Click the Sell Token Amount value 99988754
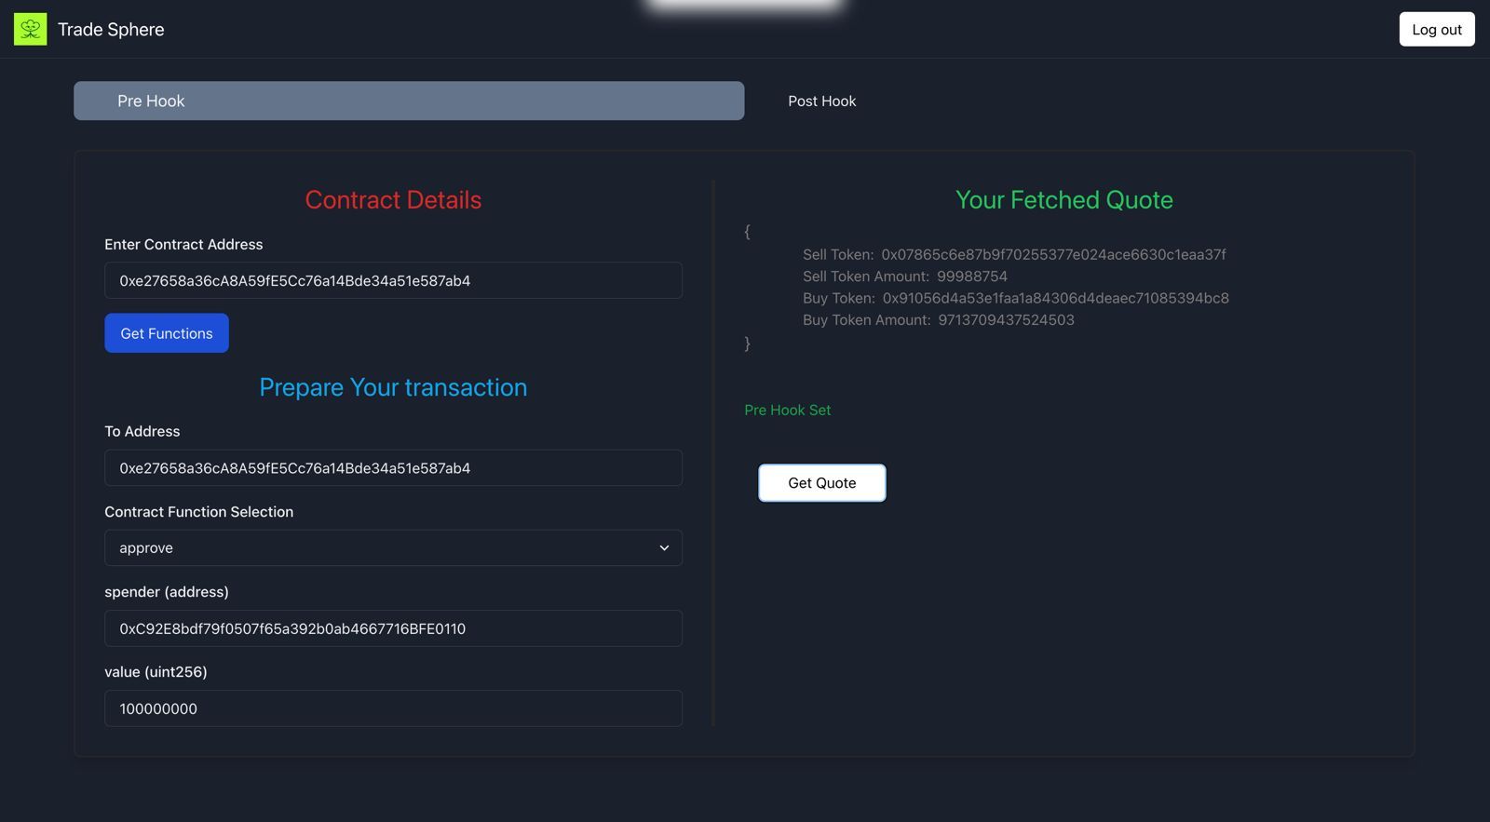The image size is (1490, 822). [x=971, y=276]
